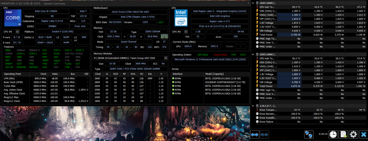
Task: Click the Avg. Effective Clock row
Action: [x=46, y=93]
